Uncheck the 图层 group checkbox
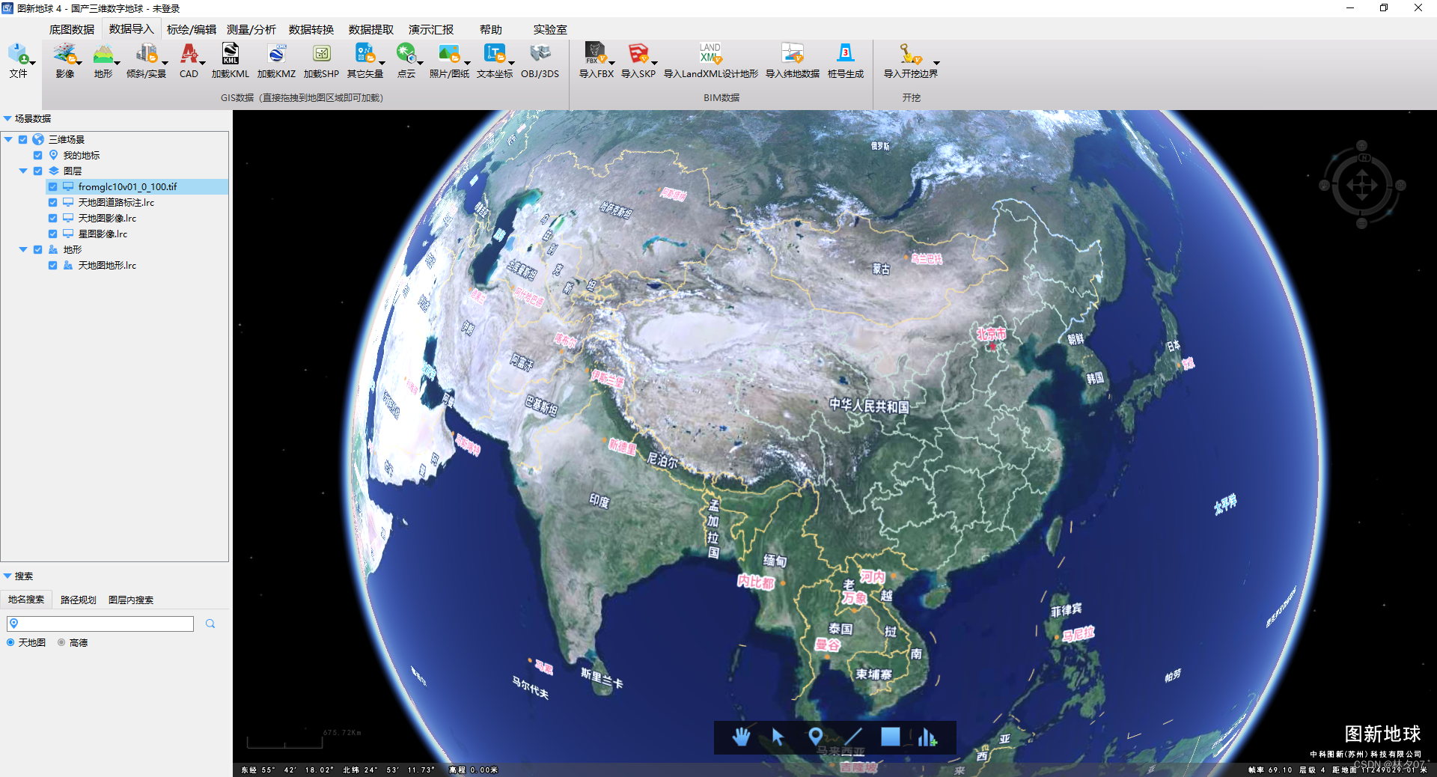 click(x=37, y=171)
